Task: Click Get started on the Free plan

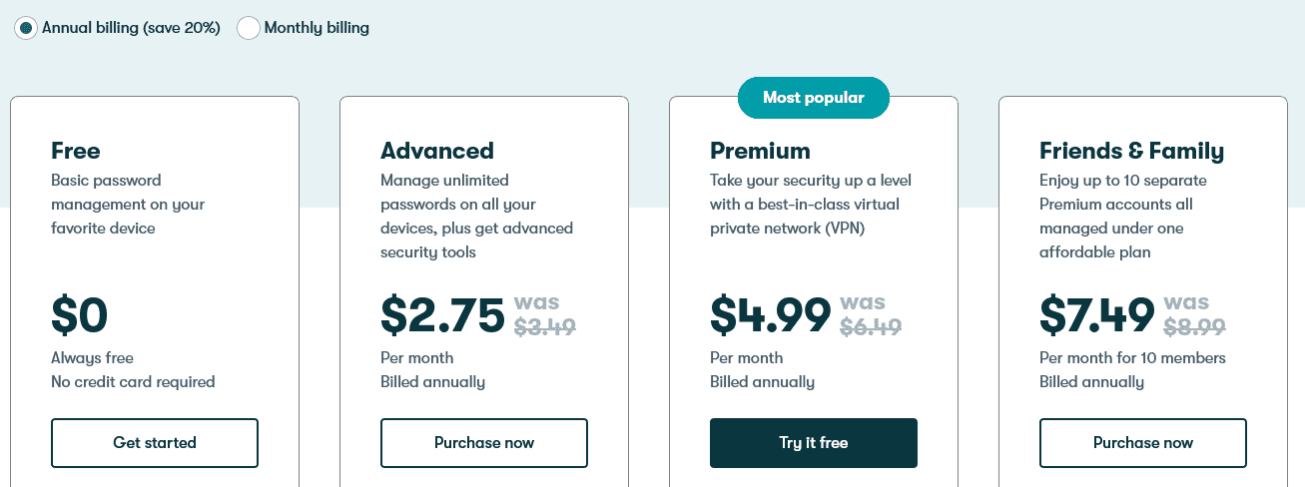Action: click(x=155, y=443)
